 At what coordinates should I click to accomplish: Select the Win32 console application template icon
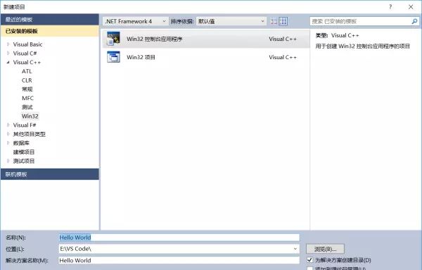click(113, 39)
